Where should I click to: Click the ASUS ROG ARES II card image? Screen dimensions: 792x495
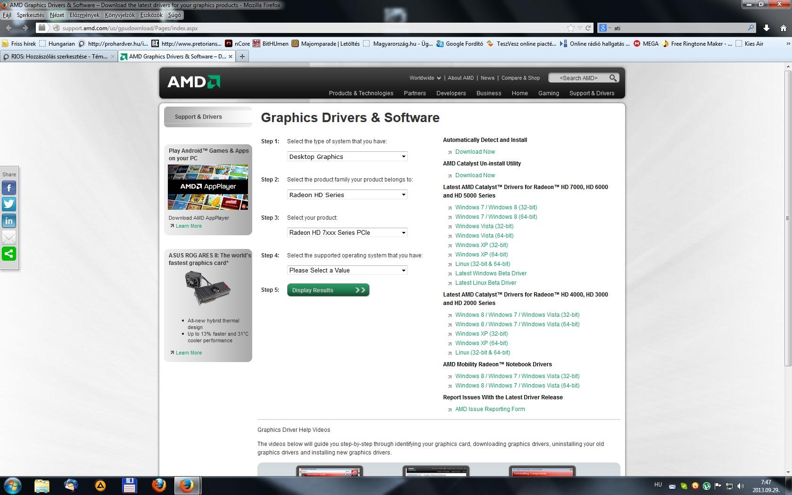pos(208,289)
